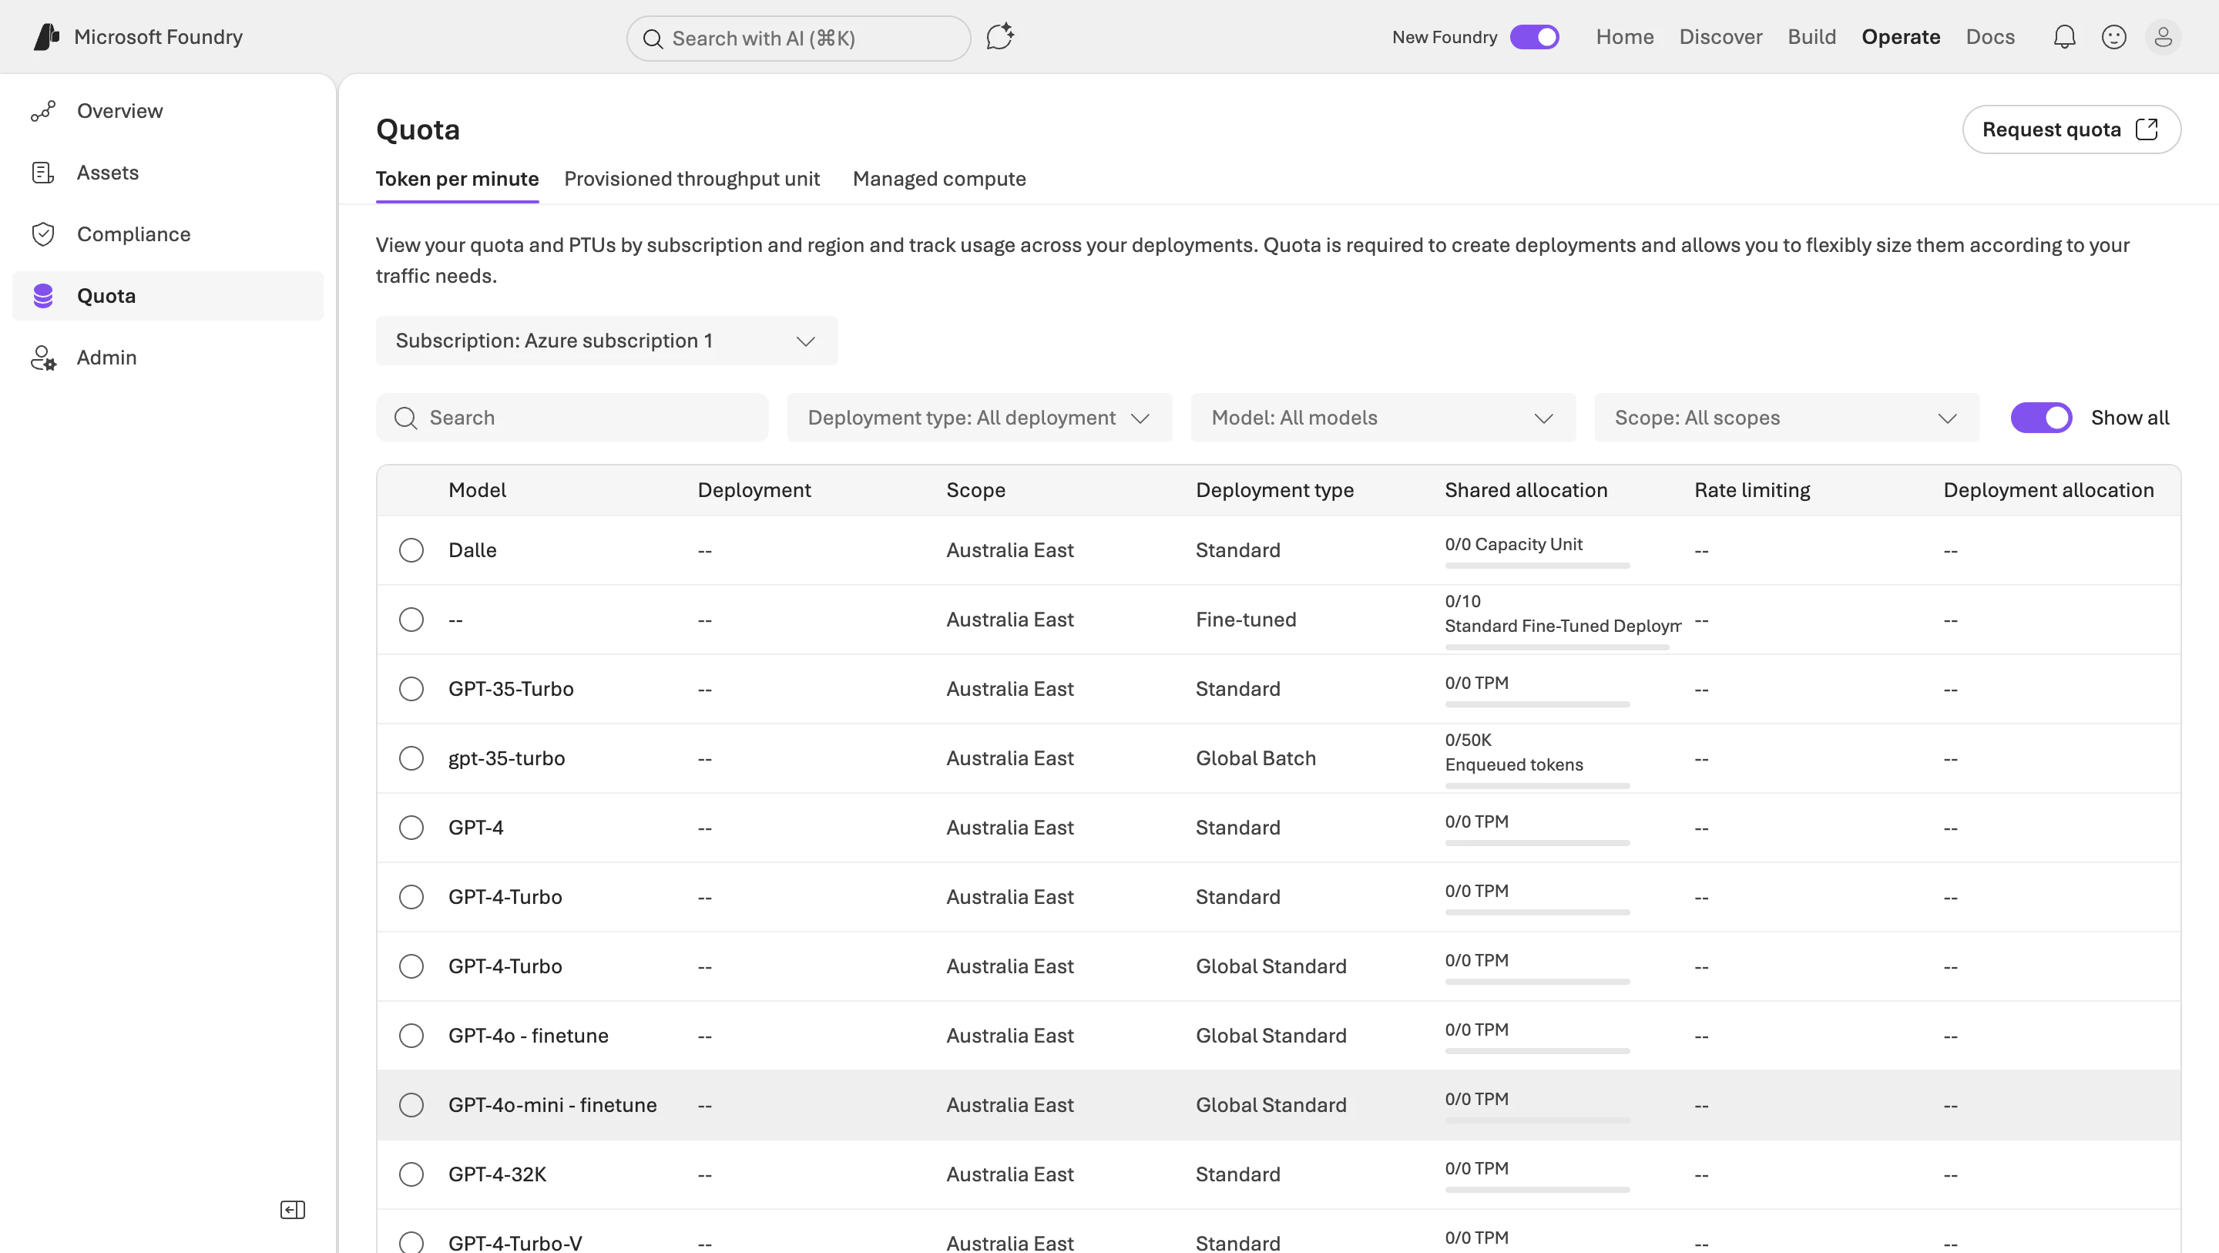The width and height of the screenshot is (2219, 1253).
Task: Click the external link icon on Request quota
Action: click(2147, 129)
